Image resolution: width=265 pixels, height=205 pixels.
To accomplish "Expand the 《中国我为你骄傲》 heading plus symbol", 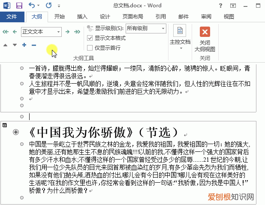I will click(16, 132).
